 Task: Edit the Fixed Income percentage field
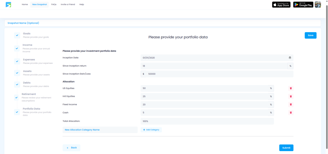coord(204,105)
